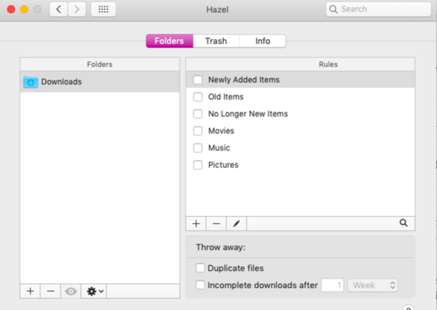Toggle the eye preview icon for folder

point(71,291)
